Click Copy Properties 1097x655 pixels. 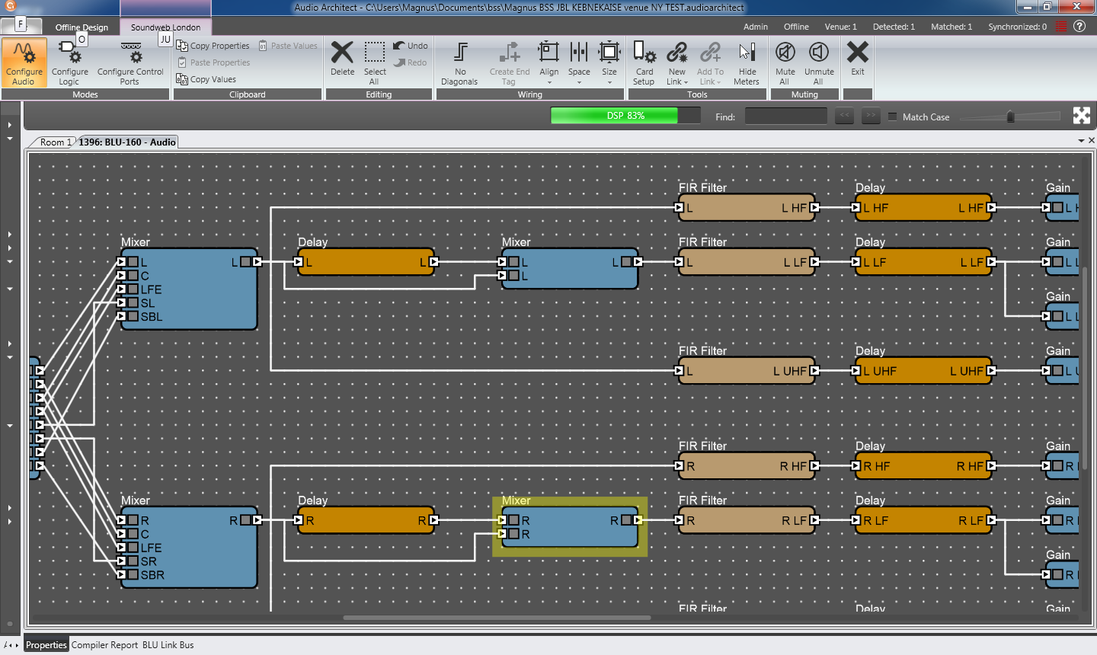pyautogui.click(x=213, y=46)
